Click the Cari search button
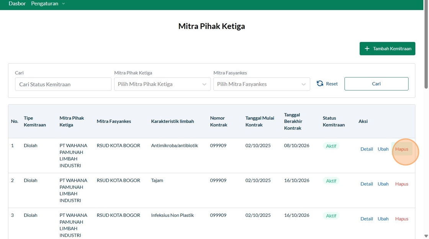The image size is (429, 239). tap(376, 84)
